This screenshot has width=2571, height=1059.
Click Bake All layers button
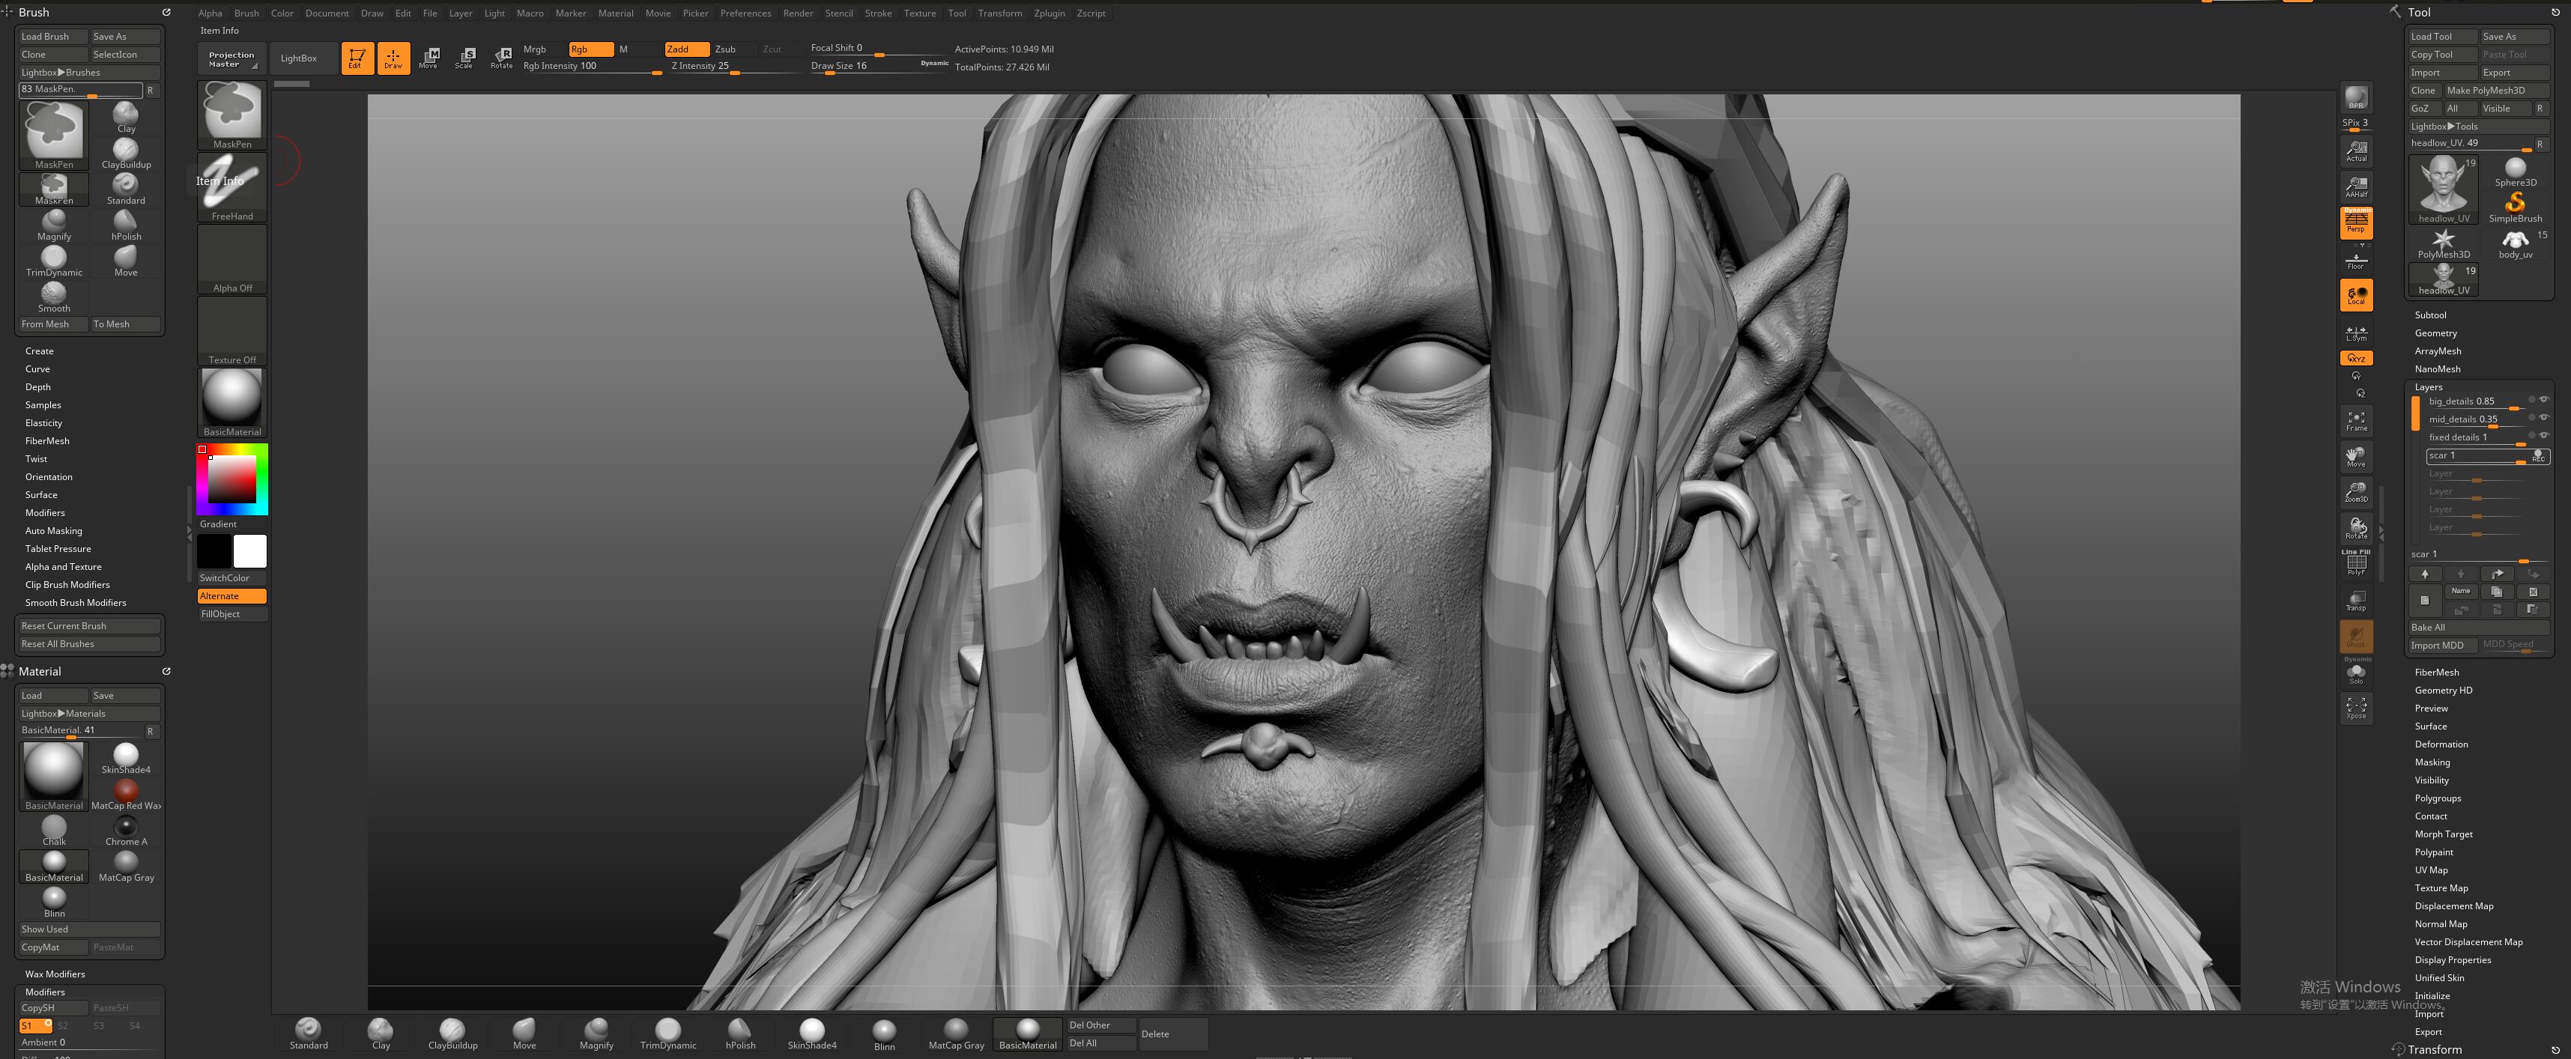pyautogui.click(x=2479, y=627)
